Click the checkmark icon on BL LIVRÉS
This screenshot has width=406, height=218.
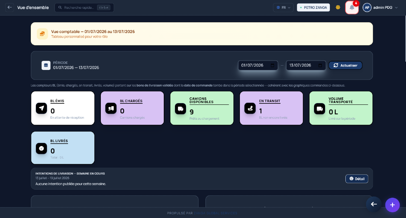pyautogui.click(x=41, y=148)
